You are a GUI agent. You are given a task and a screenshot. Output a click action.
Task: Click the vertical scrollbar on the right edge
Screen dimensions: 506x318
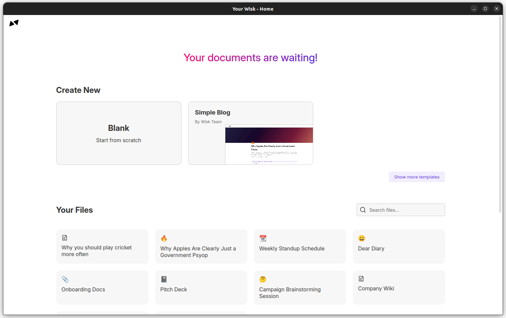tap(500, 113)
